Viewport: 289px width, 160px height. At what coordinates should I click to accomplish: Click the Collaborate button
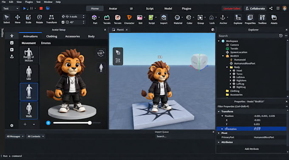pyautogui.click(x=255, y=9)
